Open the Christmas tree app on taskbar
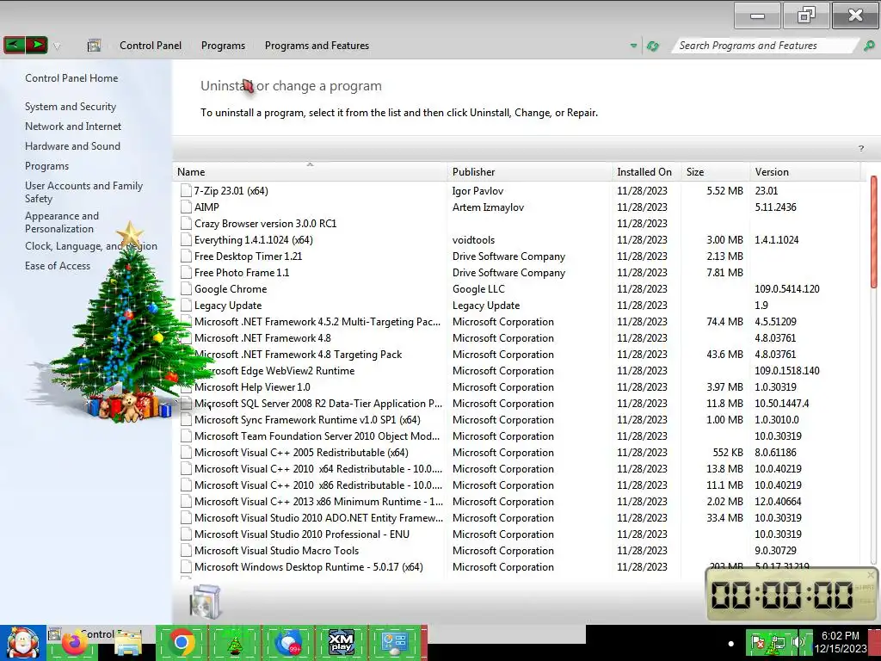Image resolution: width=881 pixels, height=661 pixels. pyautogui.click(x=234, y=643)
